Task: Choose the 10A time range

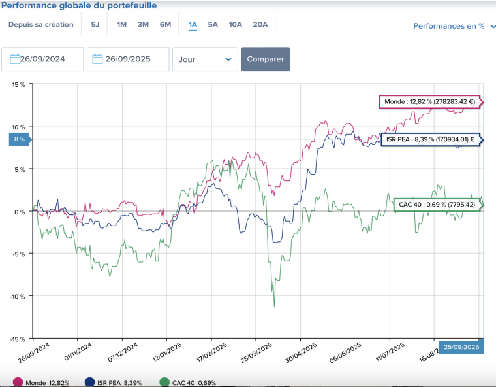Action: (x=235, y=25)
